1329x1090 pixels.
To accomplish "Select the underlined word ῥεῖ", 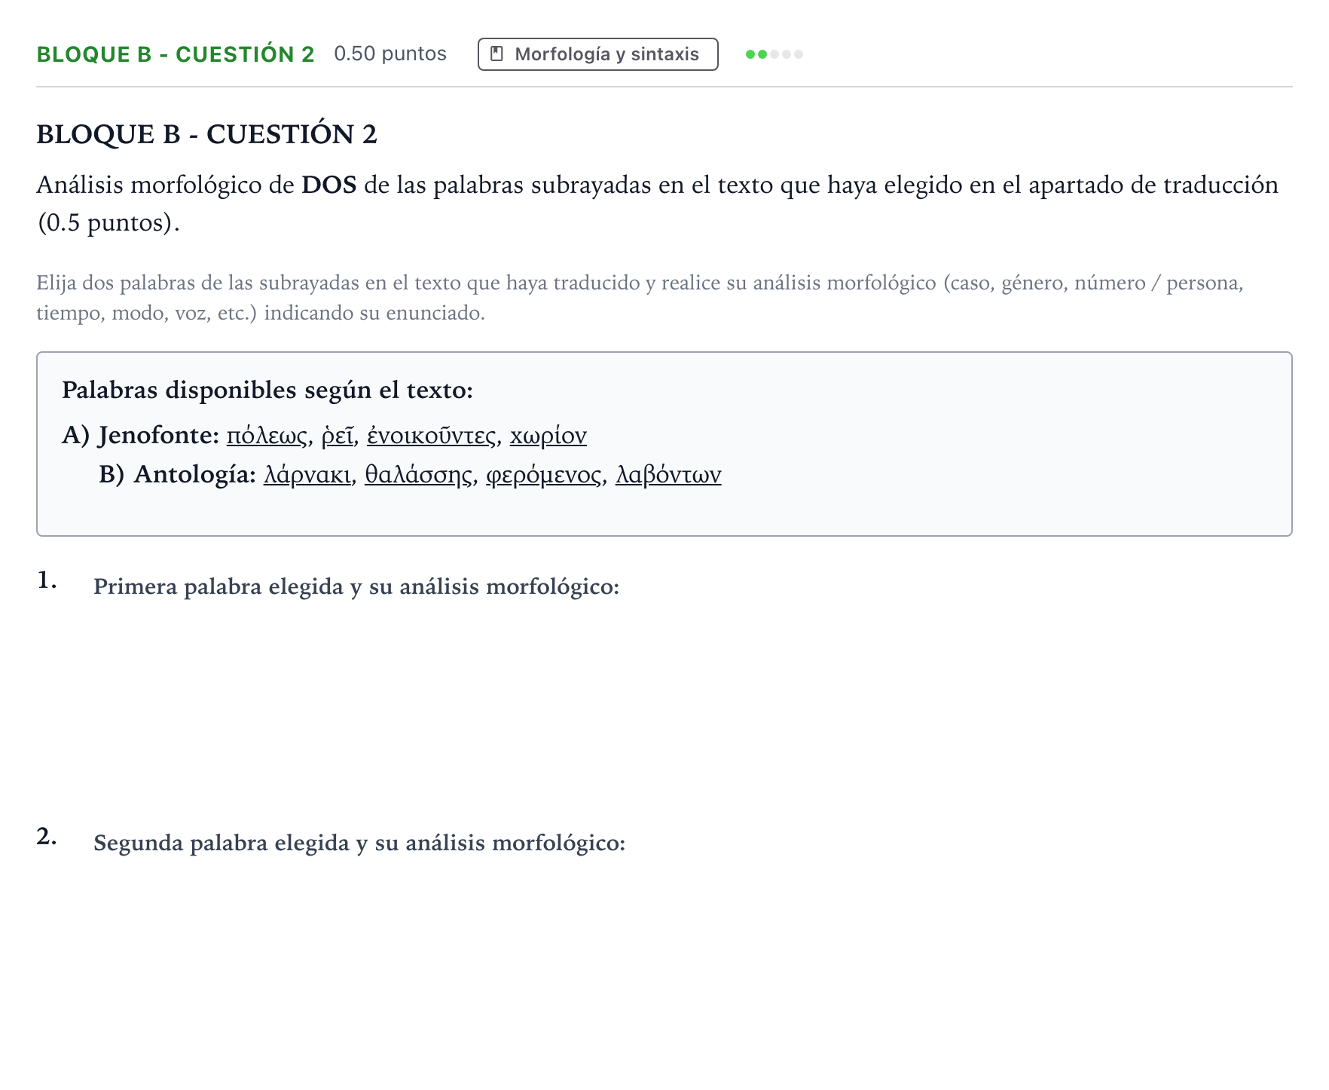I will pyautogui.click(x=338, y=436).
